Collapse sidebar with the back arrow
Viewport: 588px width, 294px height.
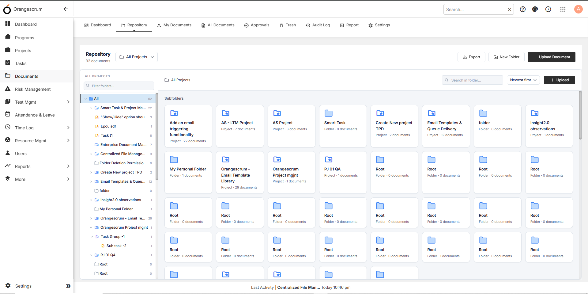tap(66, 9)
